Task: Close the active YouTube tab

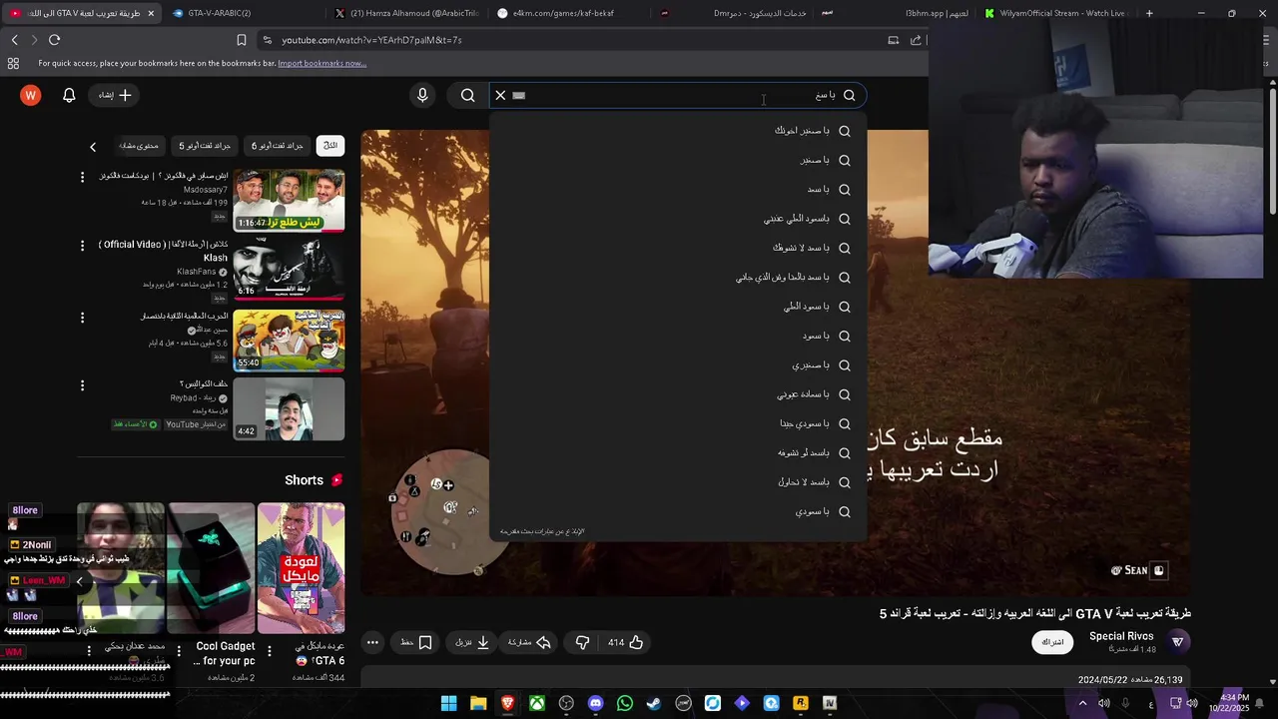Action: (151, 13)
